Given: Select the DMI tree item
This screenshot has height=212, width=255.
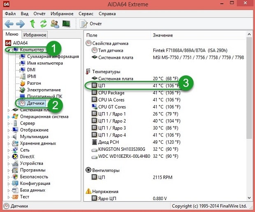Looking at the screenshot, I should [x=31, y=70].
